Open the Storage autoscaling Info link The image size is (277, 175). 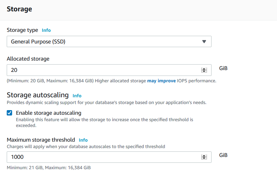pyautogui.click(x=77, y=96)
